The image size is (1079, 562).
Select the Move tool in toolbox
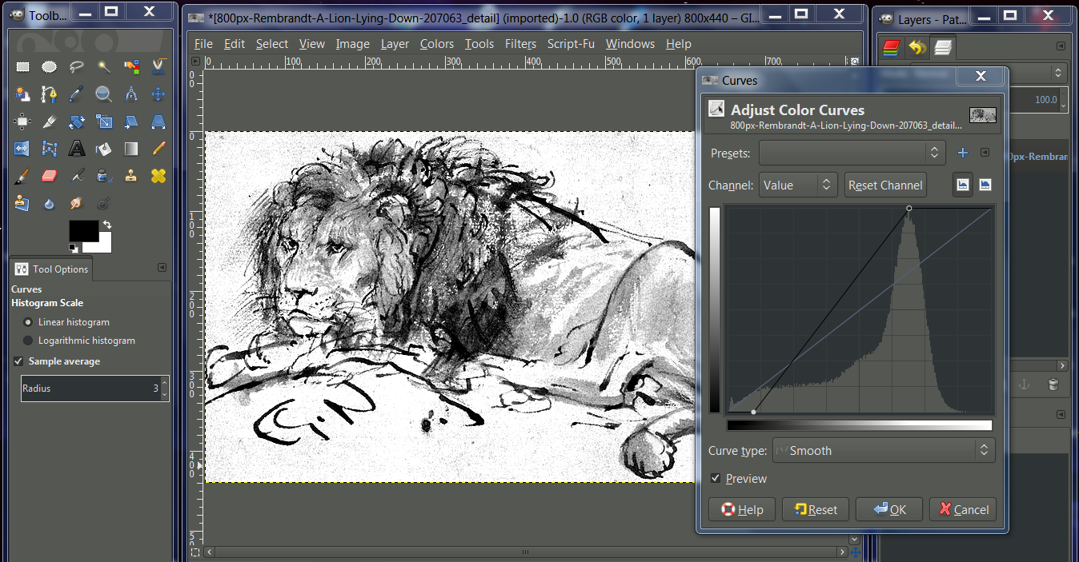click(158, 94)
